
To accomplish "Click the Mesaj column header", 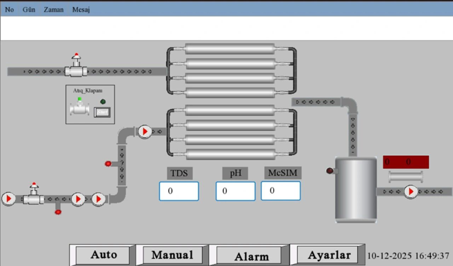I will click(x=81, y=10).
